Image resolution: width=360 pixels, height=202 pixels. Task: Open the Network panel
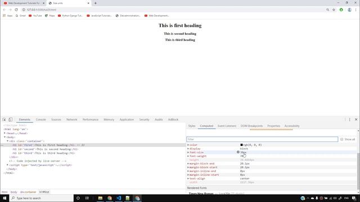point(71,120)
